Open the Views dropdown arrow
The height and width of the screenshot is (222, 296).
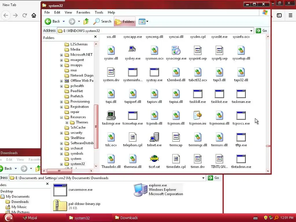pos(147,21)
